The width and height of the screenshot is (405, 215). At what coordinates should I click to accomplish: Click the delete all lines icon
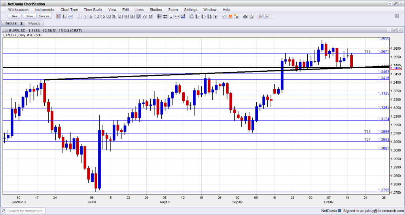tap(236, 16)
